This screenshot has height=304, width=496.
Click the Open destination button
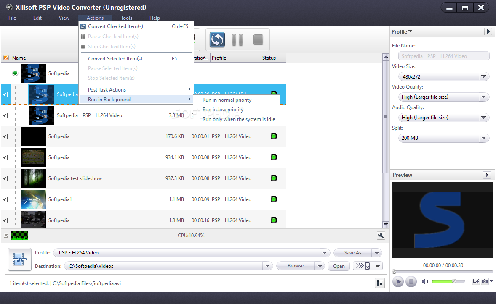(339, 266)
